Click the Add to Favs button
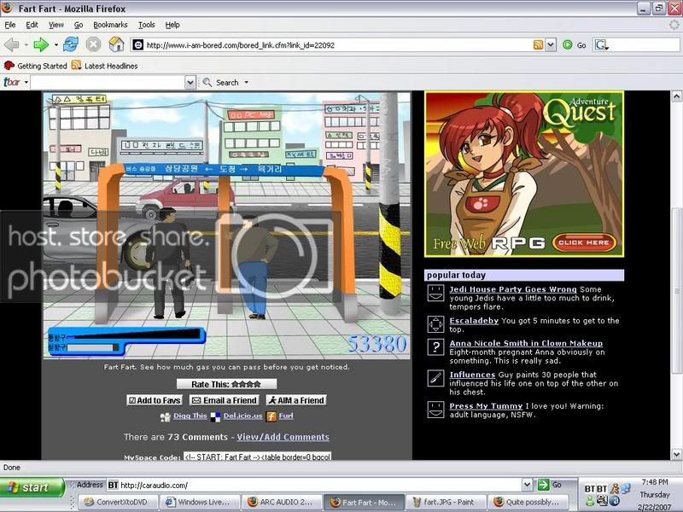Viewport: 683px width, 512px height. [155, 400]
